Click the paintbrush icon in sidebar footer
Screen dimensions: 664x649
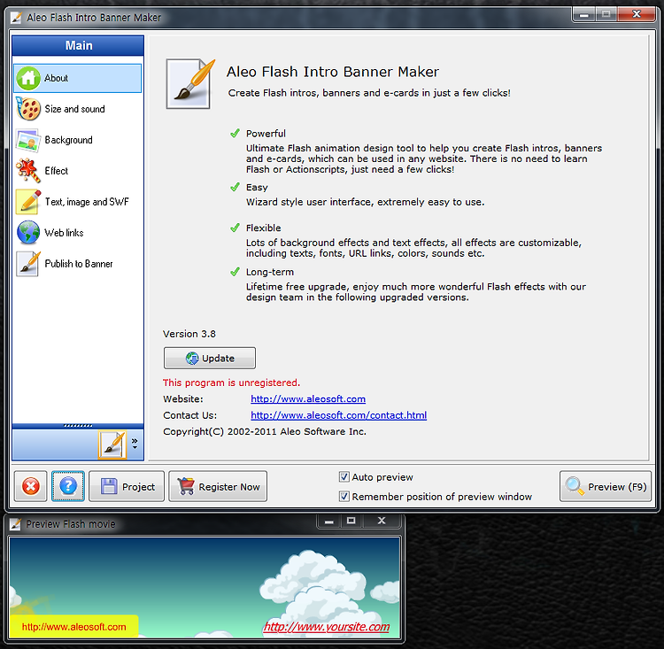(112, 444)
